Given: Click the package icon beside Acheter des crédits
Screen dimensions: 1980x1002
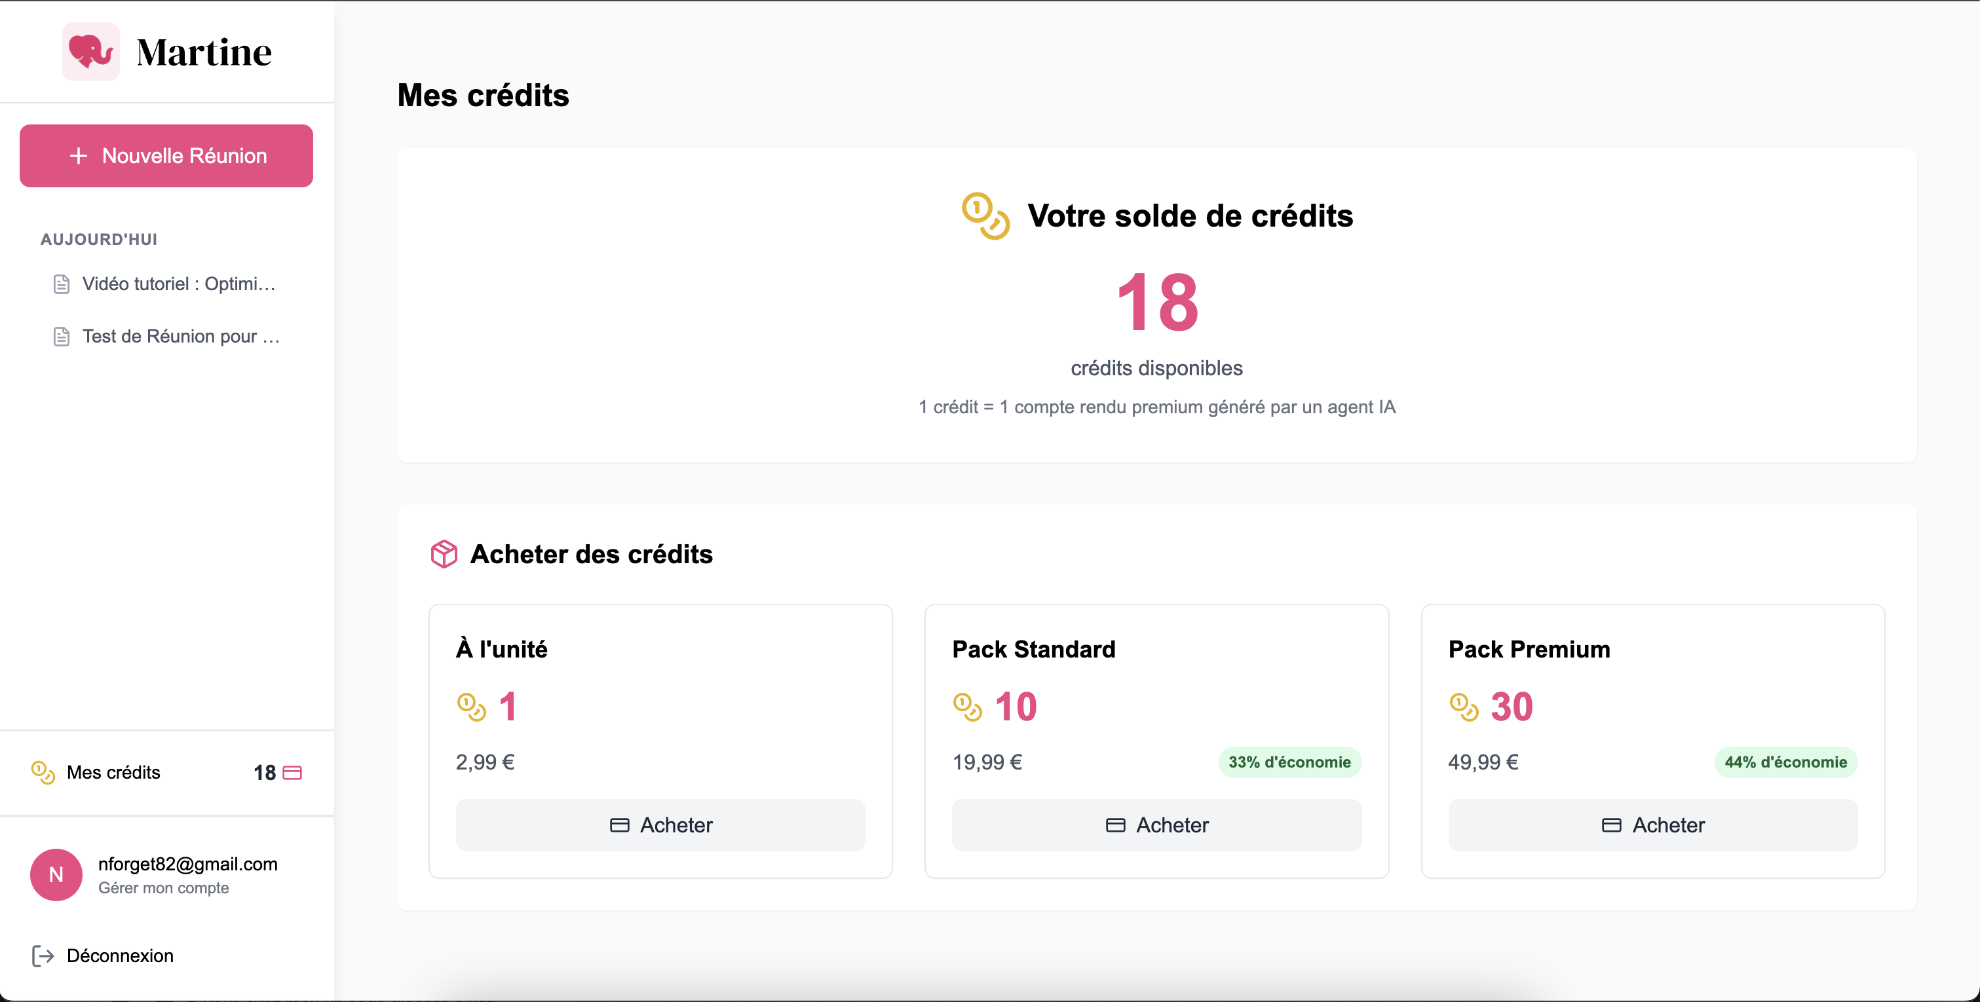Looking at the screenshot, I should (x=444, y=553).
